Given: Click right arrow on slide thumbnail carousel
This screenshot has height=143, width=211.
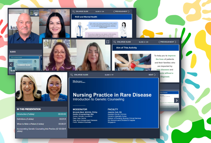Looking at the screenshot, I should 176,100.
